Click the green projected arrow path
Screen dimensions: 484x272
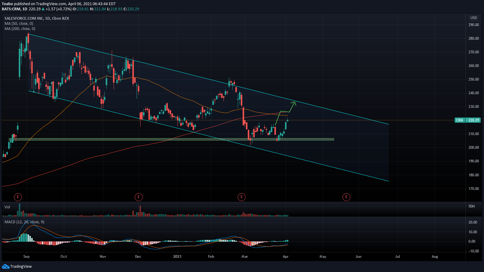click(x=286, y=113)
